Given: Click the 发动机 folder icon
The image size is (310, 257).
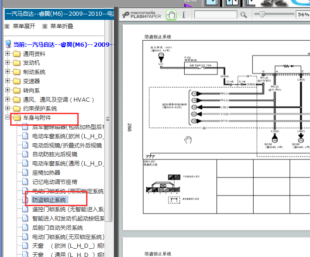Looking at the screenshot, I should pos(17,63).
